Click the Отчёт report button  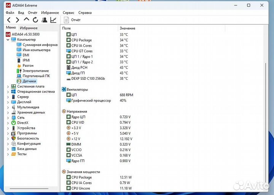pos(72,20)
